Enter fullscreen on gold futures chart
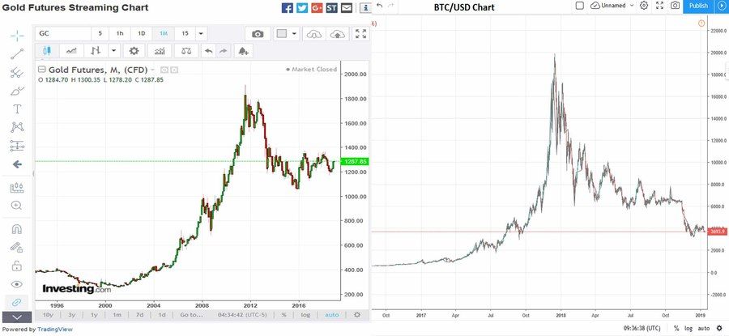The image size is (729, 336). [x=360, y=34]
